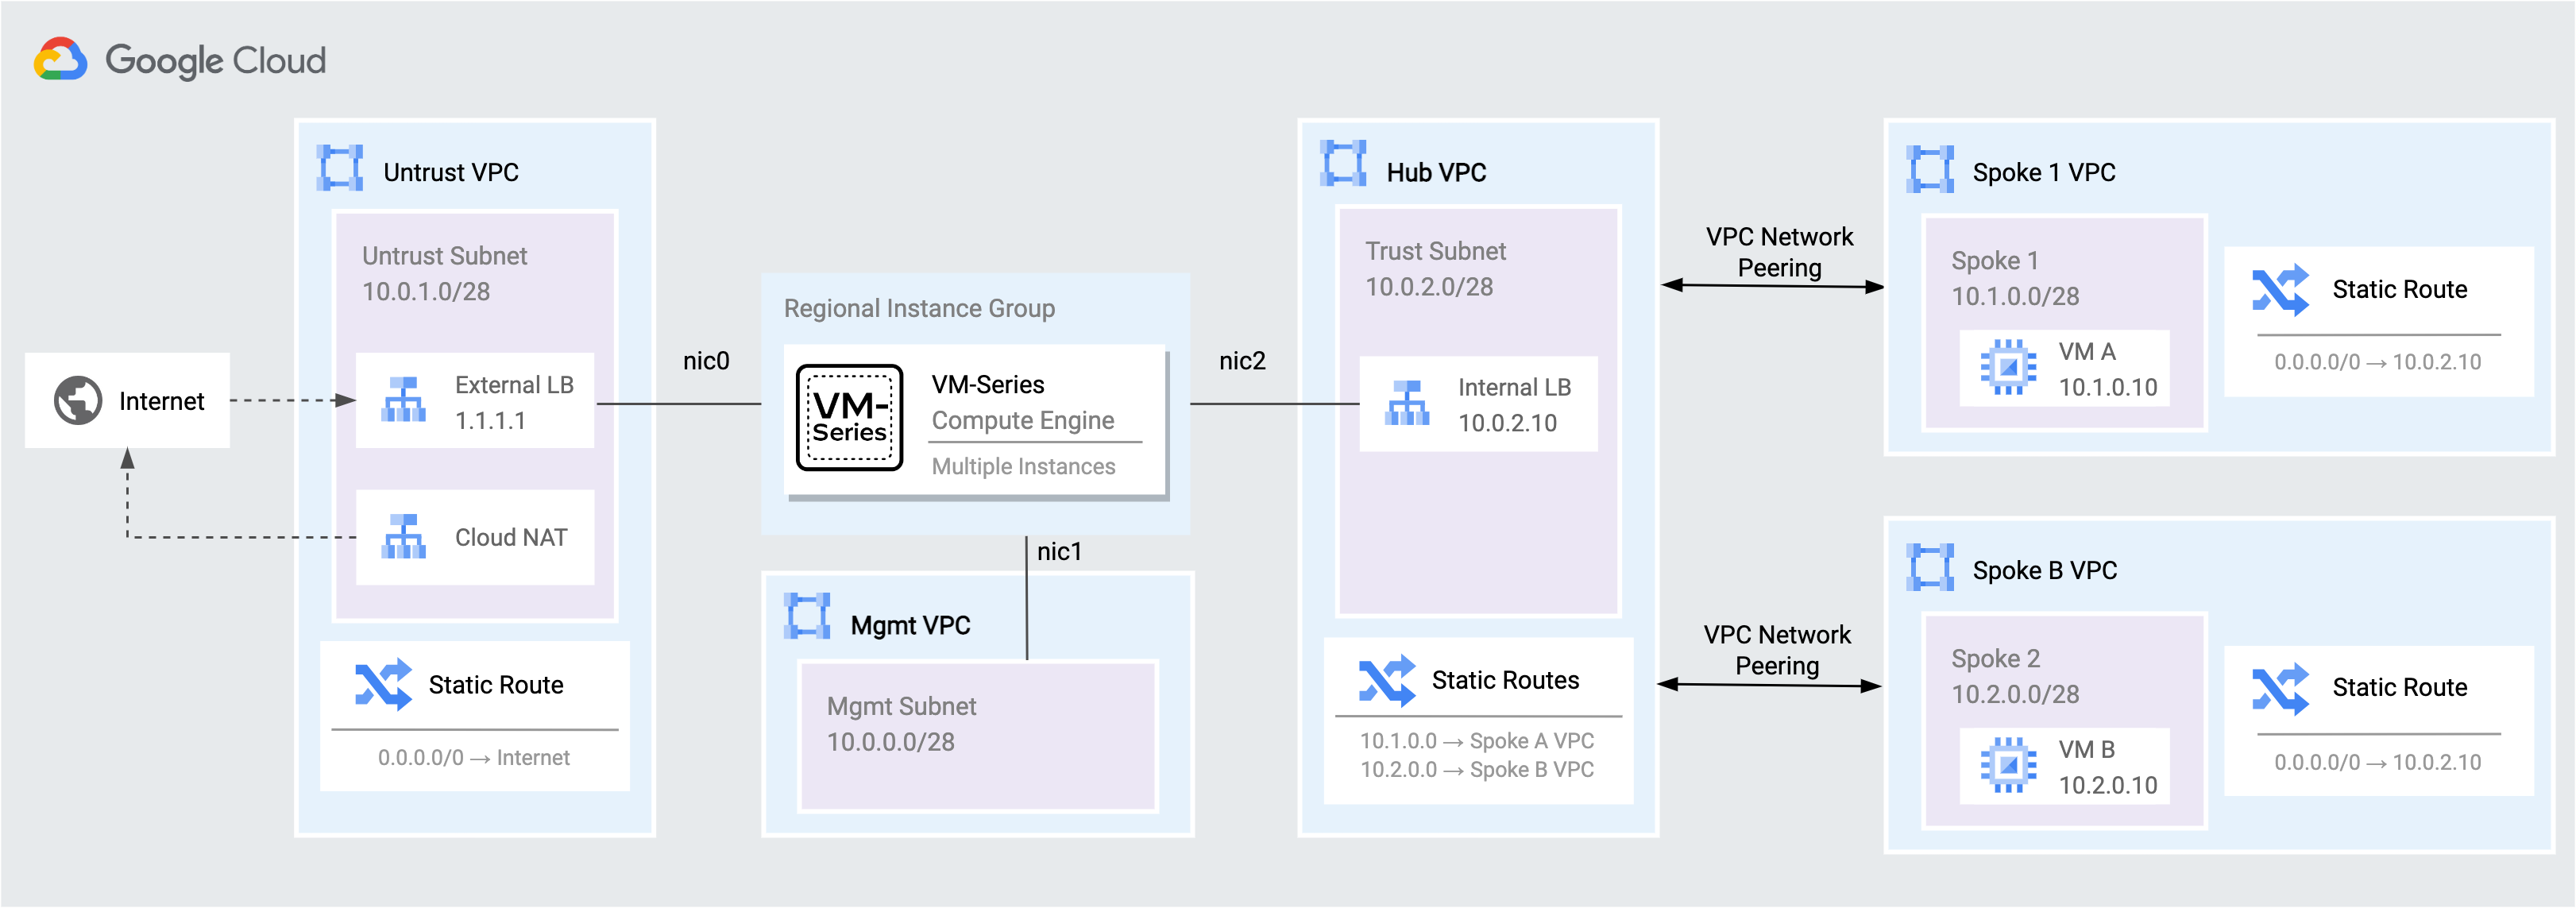
Task: Click the Spoke 1 VPC network icon
Action: point(1929,169)
